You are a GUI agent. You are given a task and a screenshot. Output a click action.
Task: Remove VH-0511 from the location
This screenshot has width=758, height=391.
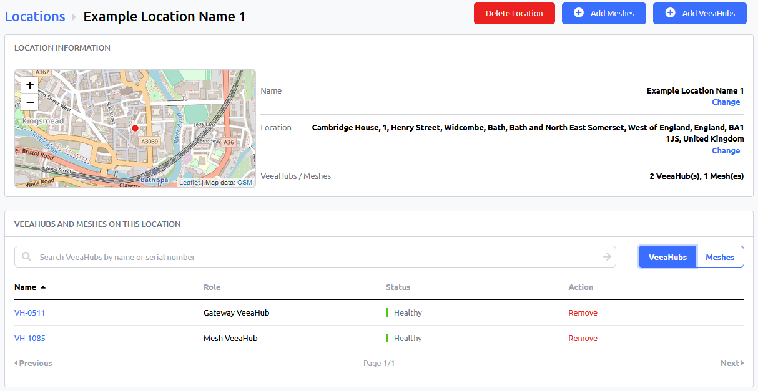tap(583, 313)
